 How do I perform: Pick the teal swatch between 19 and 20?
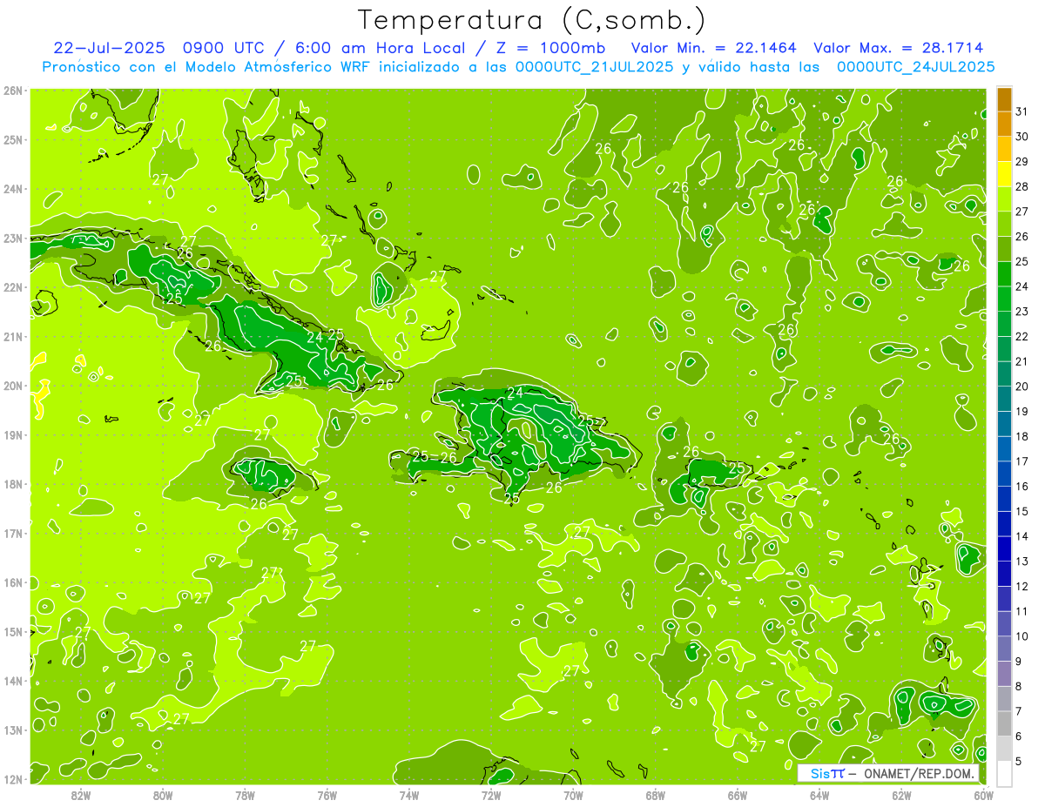[1005, 399]
